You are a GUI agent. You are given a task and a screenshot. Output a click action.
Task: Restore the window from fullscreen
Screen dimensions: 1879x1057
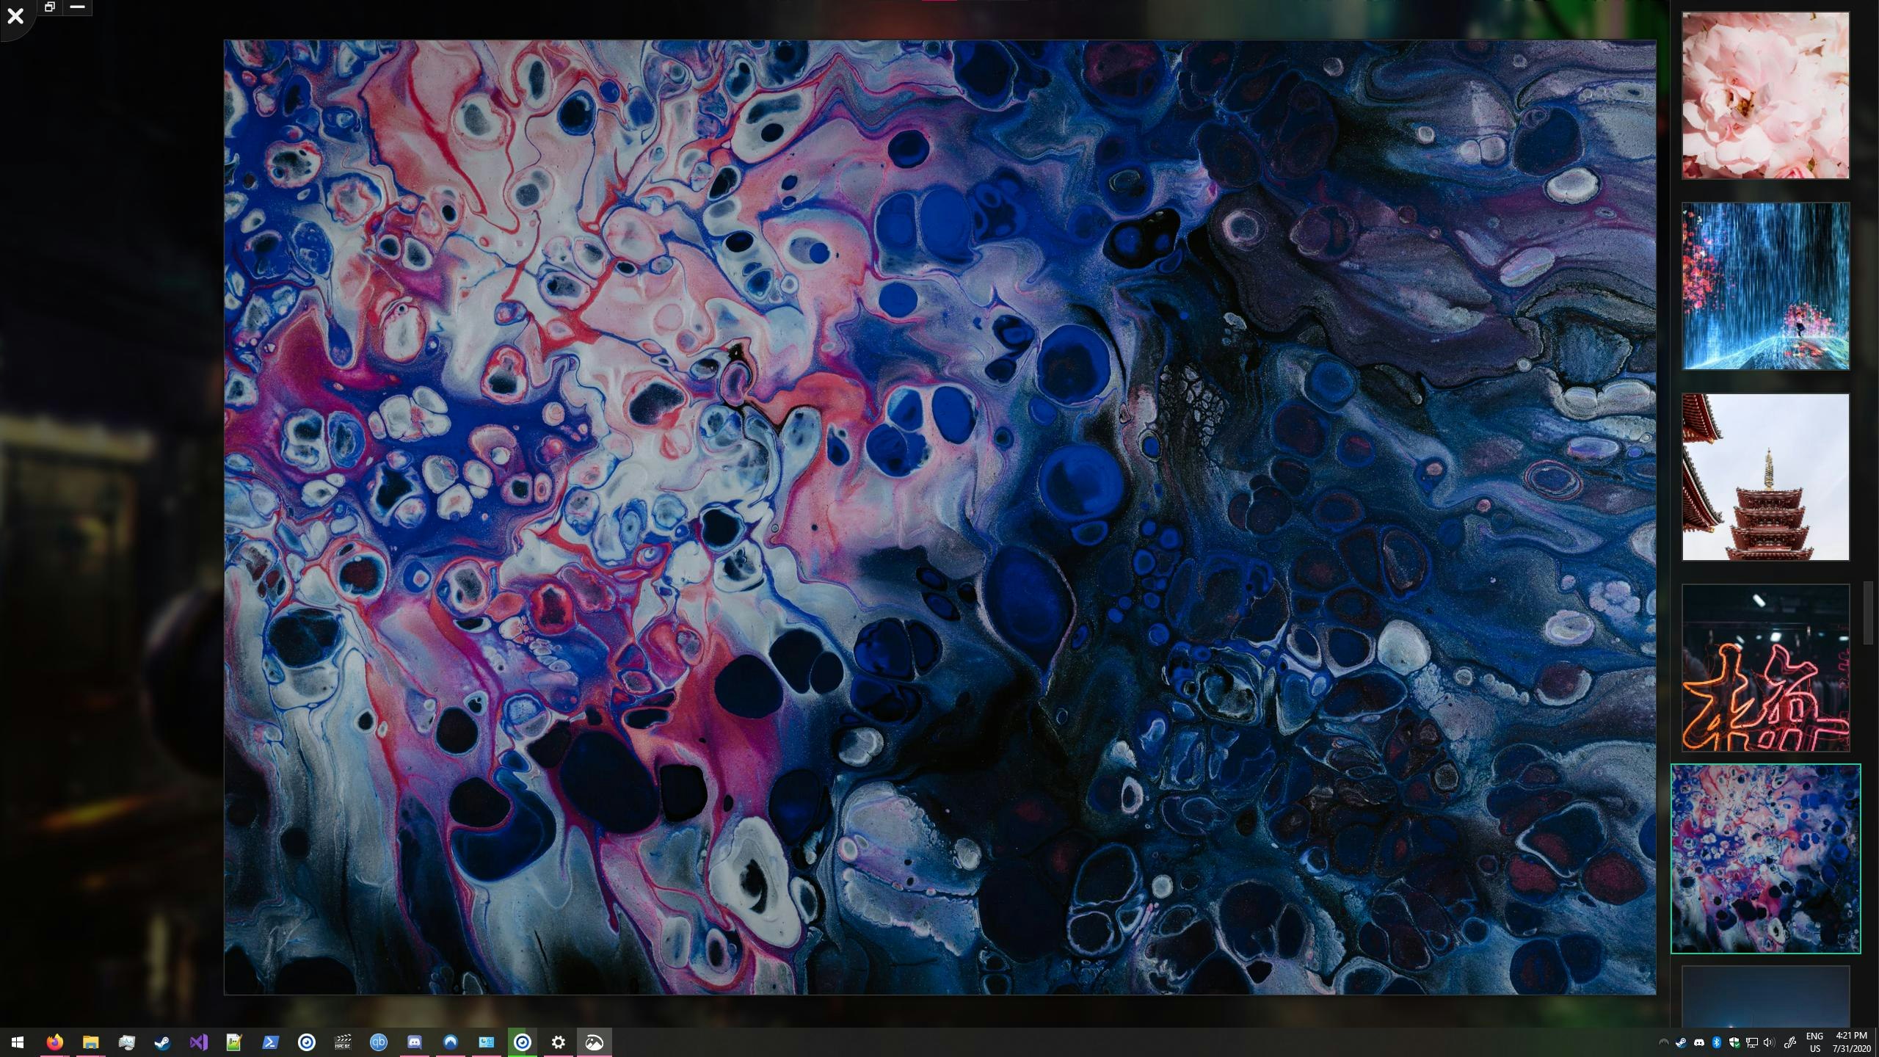click(50, 7)
